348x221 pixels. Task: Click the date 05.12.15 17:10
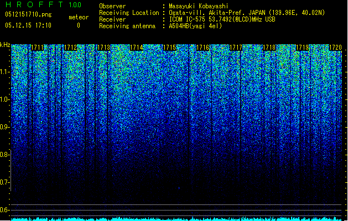point(28,25)
